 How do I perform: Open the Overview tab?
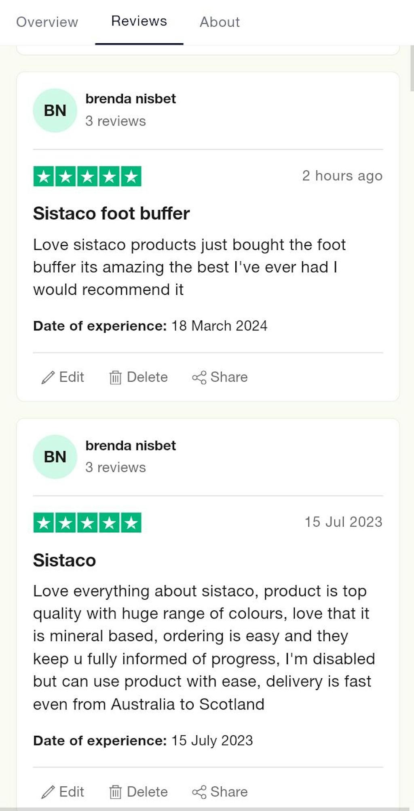click(x=47, y=22)
